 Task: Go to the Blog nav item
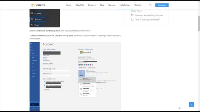(x=102, y=5)
